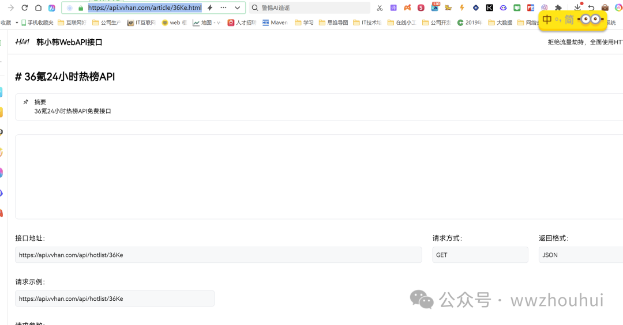Click the undo arrow icon in the toolbar
The image size is (623, 325).
[x=591, y=7]
